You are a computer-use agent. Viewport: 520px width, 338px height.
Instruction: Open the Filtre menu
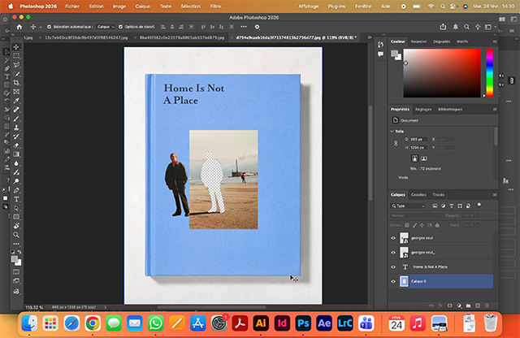coord(215,6)
